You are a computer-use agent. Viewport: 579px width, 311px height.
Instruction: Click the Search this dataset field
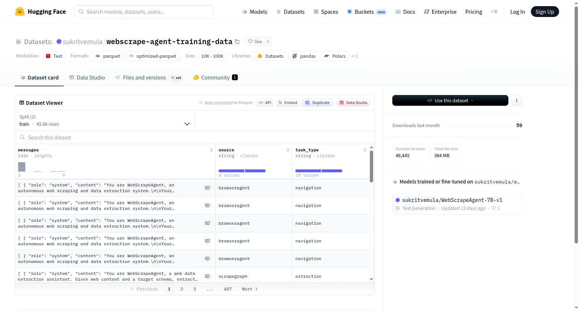pos(195,137)
